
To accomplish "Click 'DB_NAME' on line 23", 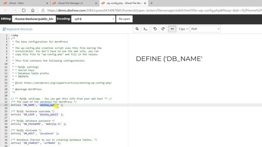I will click(29, 105).
